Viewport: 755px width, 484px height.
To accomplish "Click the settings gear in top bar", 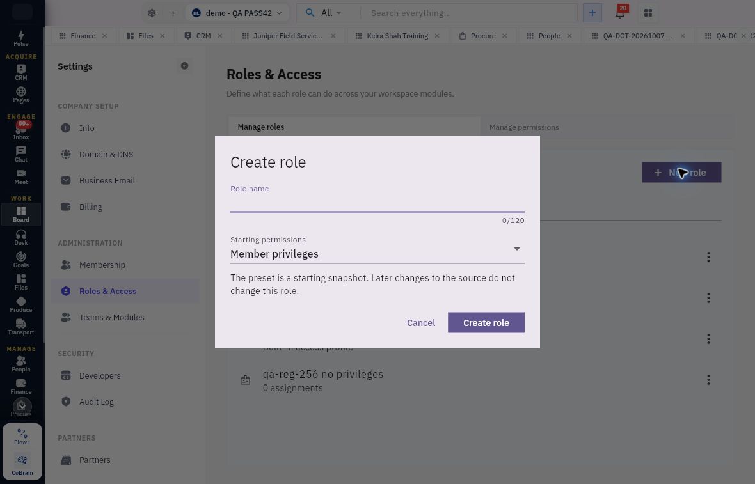I will click(x=152, y=13).
